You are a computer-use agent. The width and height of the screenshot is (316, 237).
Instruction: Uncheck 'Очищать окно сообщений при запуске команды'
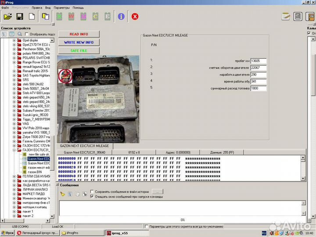point(92,197)
